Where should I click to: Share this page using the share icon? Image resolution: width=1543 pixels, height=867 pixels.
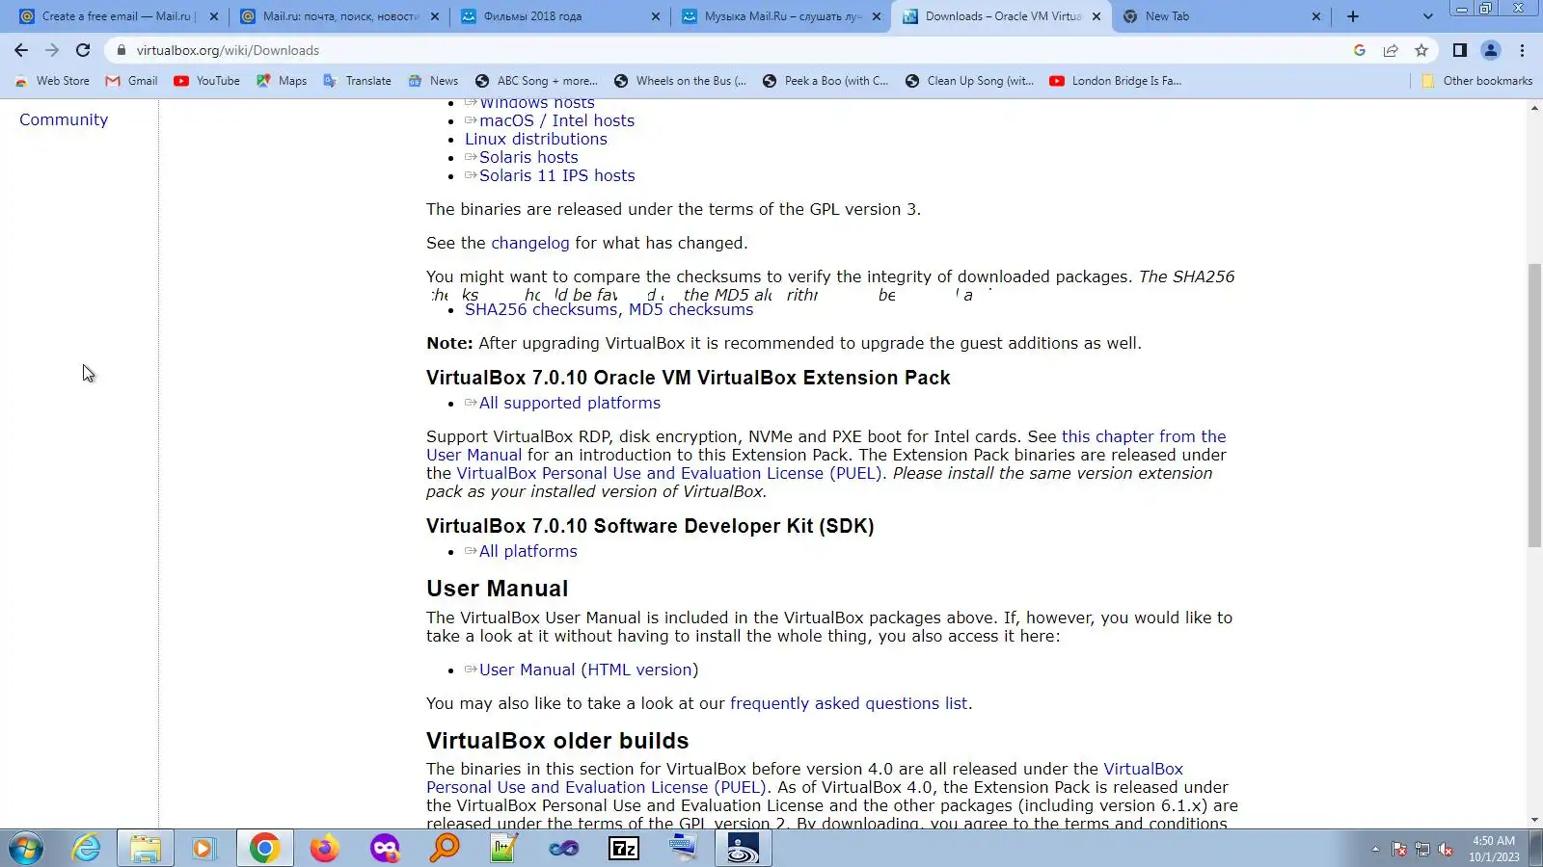tap(1391, 50)
